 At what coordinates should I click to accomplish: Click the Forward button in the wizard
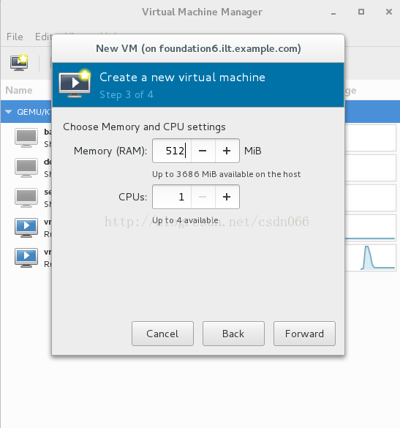tap(304, 334)
